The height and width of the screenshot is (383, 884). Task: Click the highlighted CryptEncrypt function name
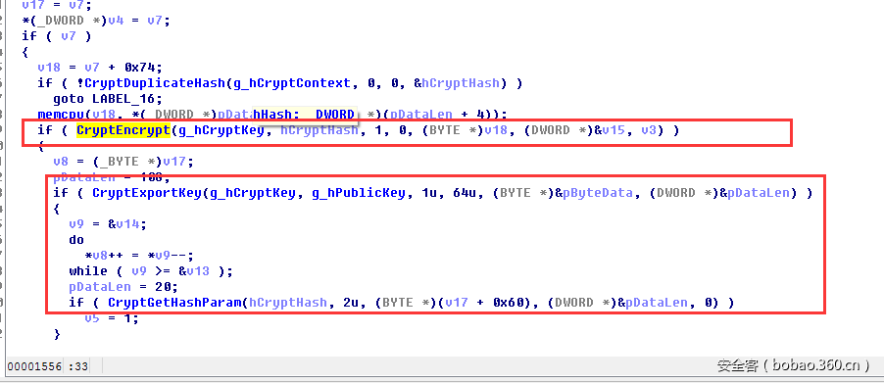click(x=123, y=130)
